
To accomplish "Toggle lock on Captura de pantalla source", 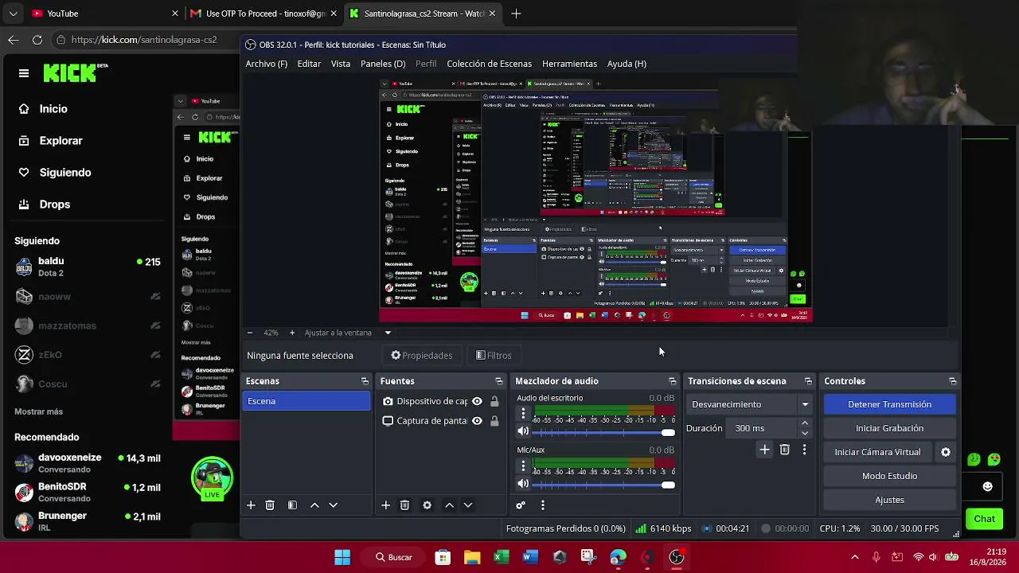I will click(x=494, y=421).
